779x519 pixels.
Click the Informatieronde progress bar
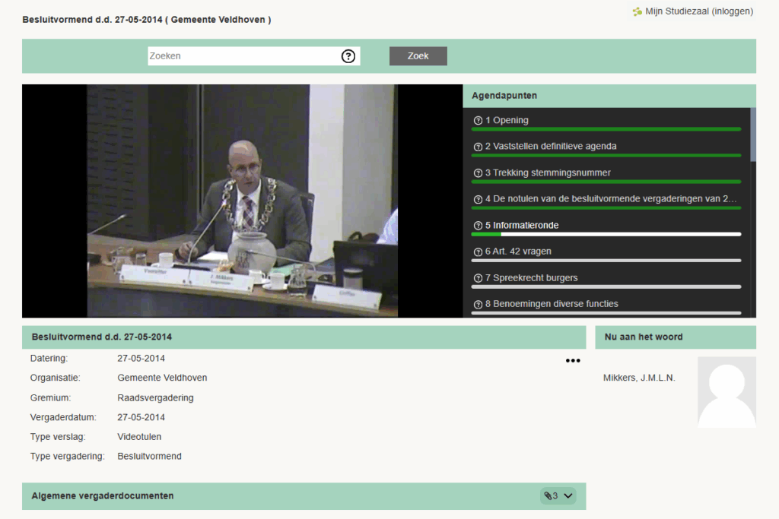606,234
